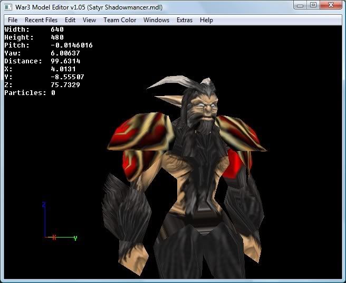Open the File menu

click(x=13, y=20)
